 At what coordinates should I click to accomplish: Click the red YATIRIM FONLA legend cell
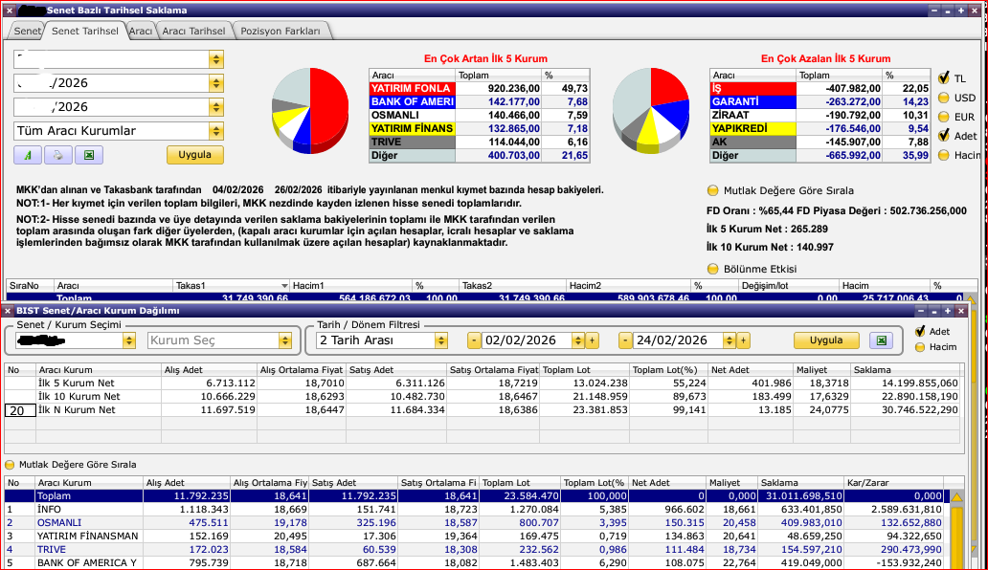412,89
